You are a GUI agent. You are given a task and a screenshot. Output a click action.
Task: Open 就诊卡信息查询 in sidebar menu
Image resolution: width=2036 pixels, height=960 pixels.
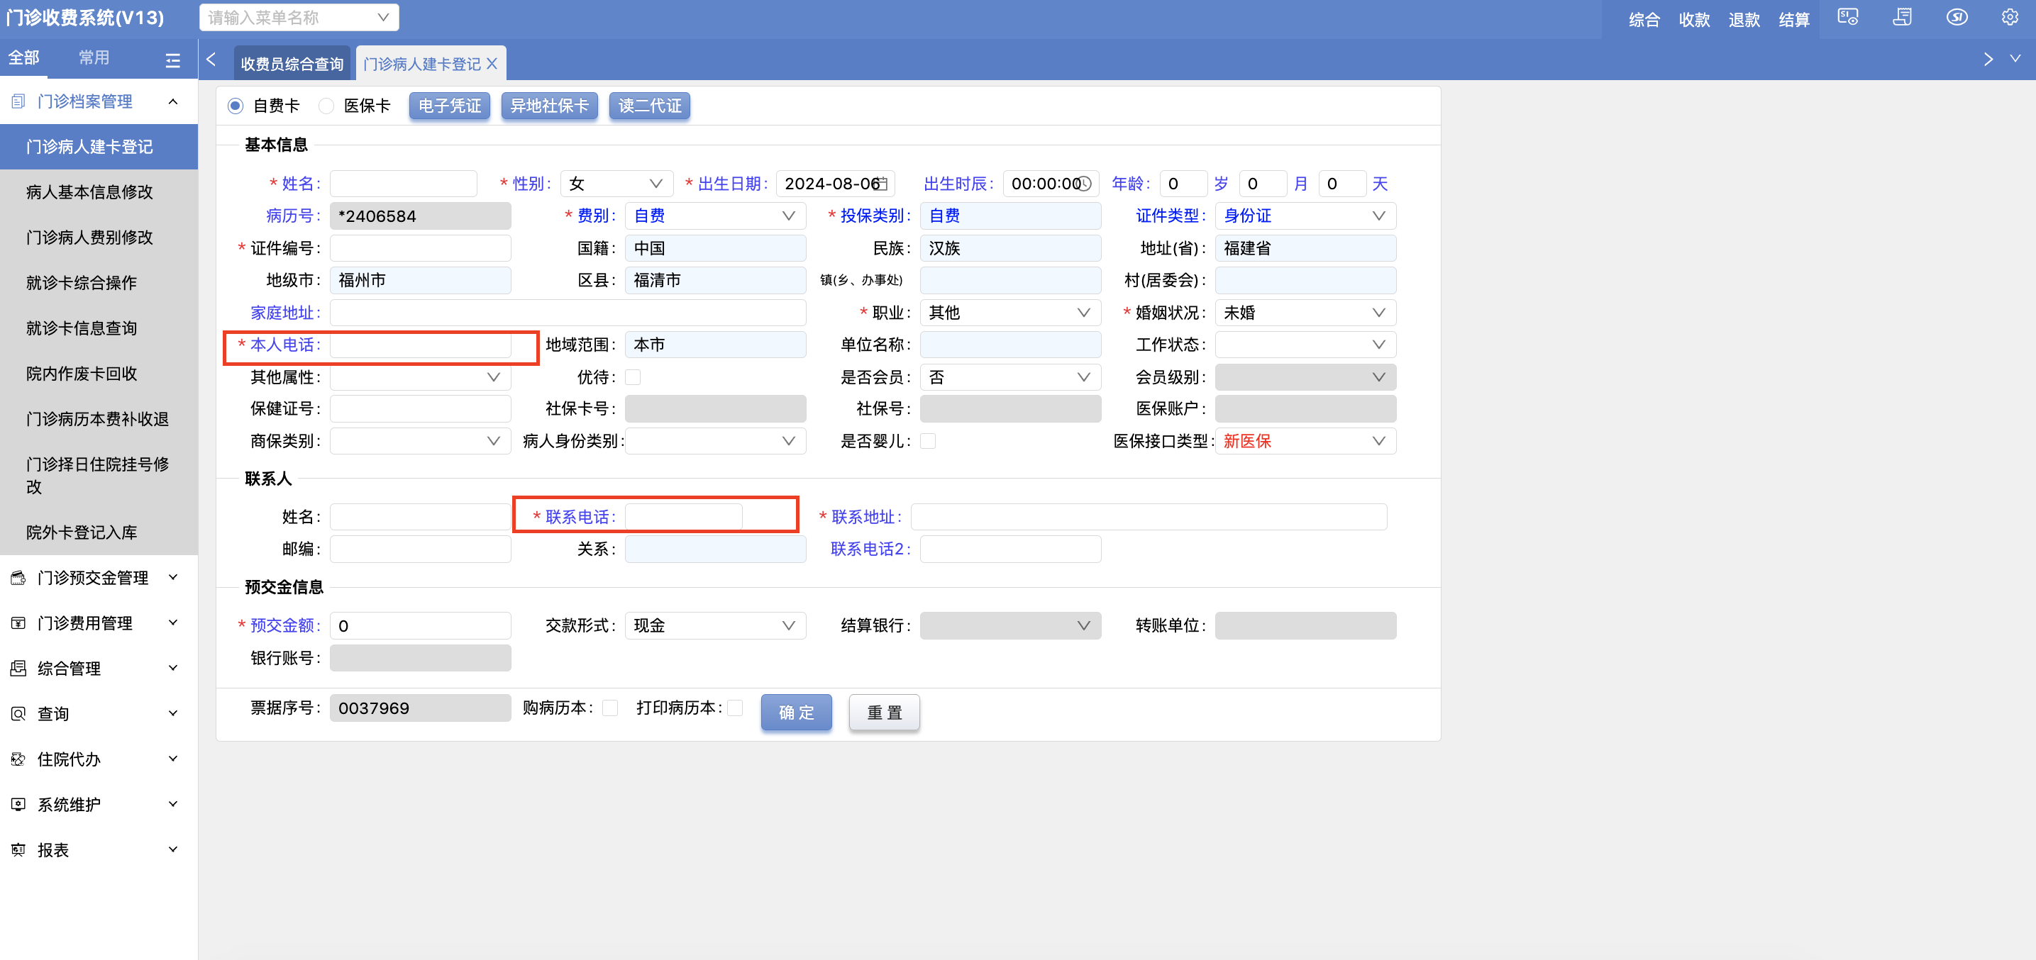82,328
